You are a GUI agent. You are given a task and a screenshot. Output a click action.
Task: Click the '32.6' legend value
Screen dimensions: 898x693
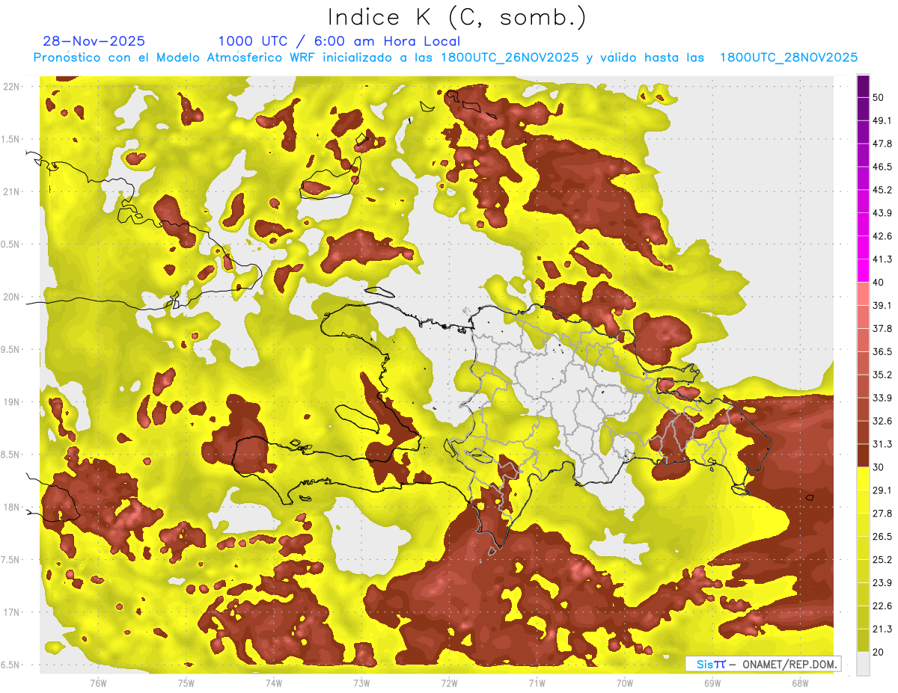point(882,421)
